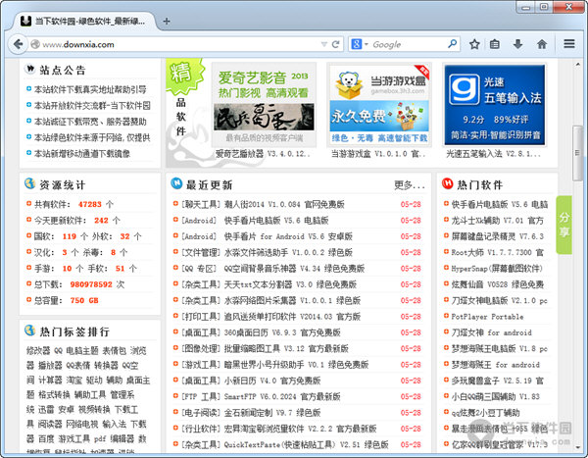
Task: Open hot software 龙斗士Xk辅助 V7.01
Action: pos(497,221)
